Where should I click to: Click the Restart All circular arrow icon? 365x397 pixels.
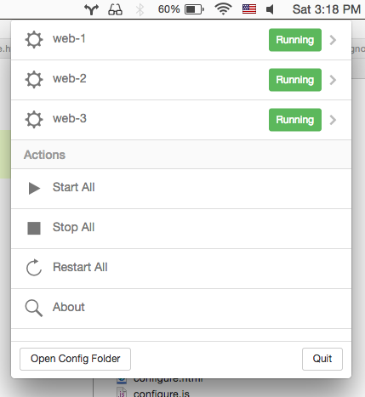pyautogui.click(x=34, y=267)
